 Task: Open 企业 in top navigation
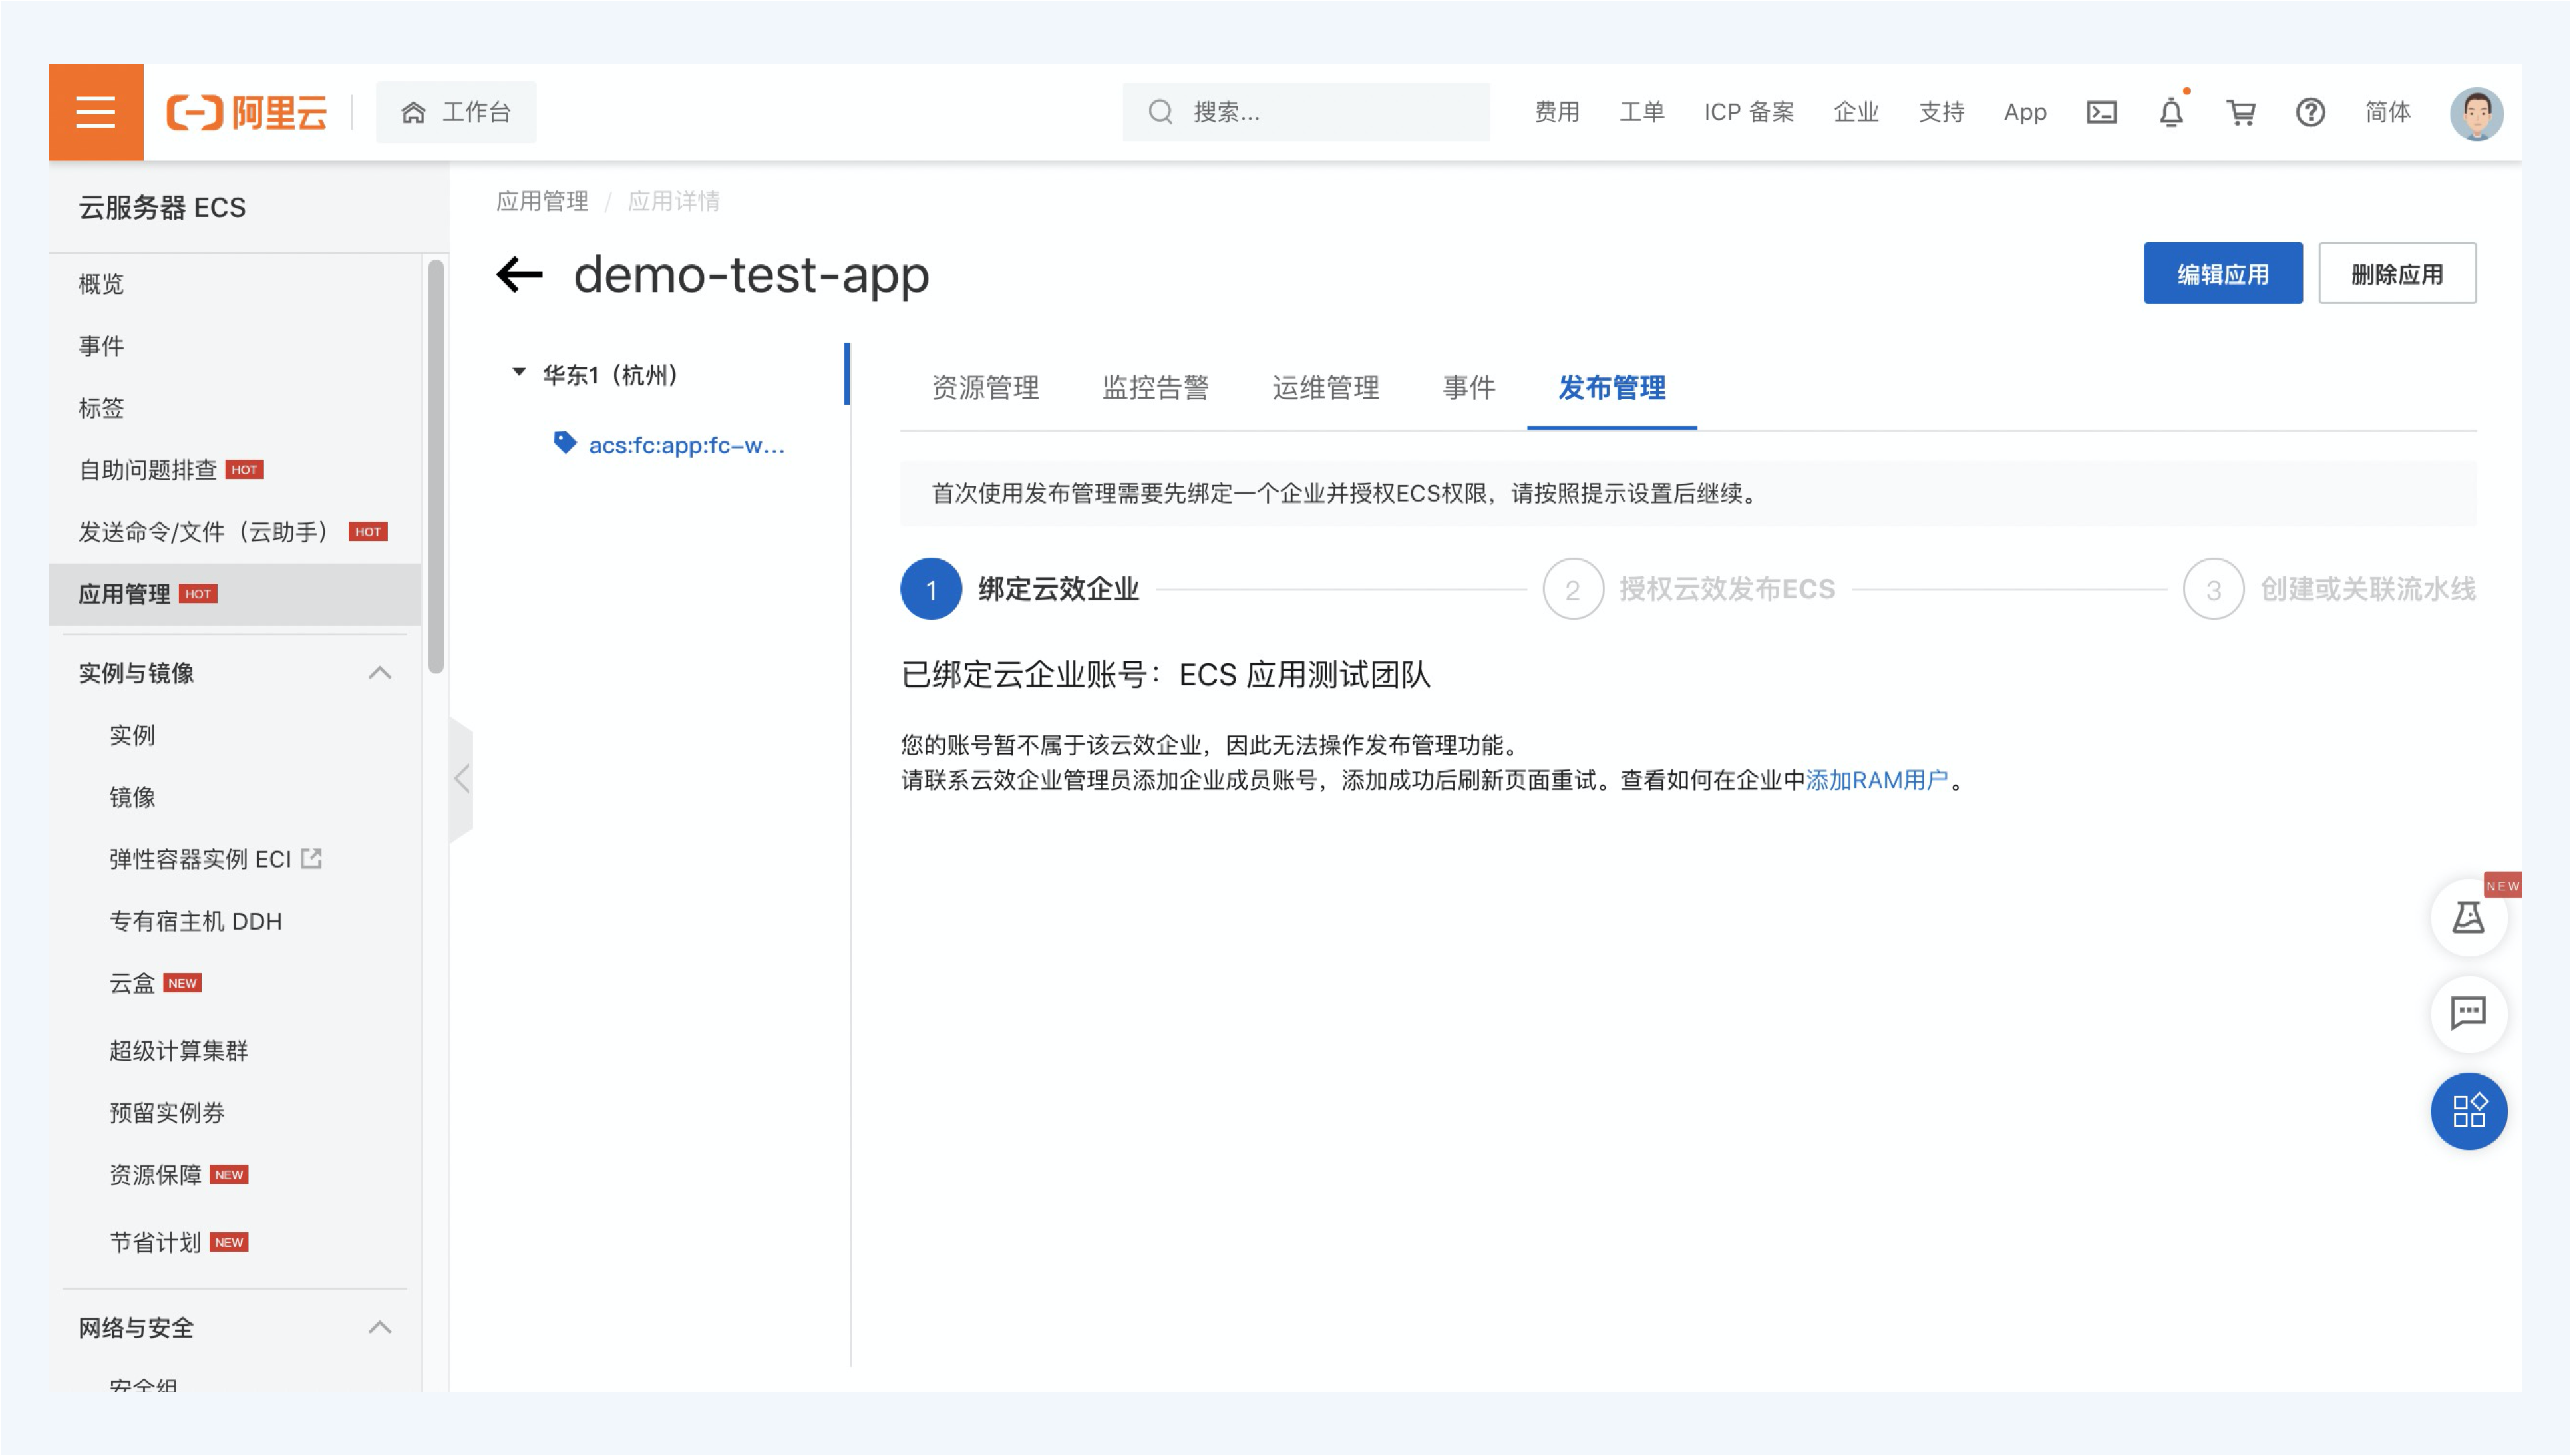click(x=1855, y=112)
